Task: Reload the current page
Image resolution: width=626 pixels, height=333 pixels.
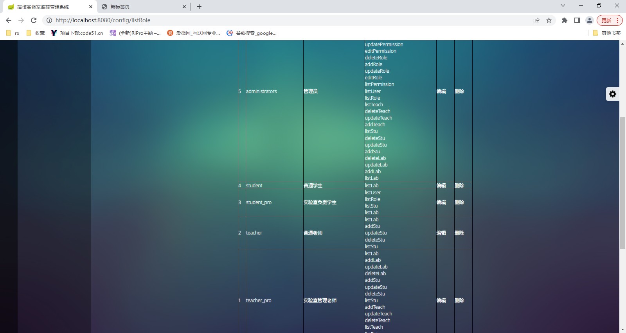Action: 34,20
